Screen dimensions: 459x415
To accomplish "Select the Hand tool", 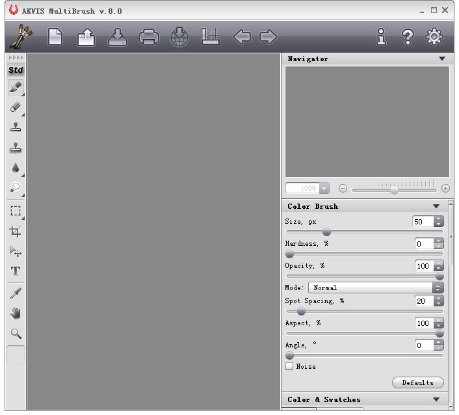I will pyautogui.click(x=16, y=314).
